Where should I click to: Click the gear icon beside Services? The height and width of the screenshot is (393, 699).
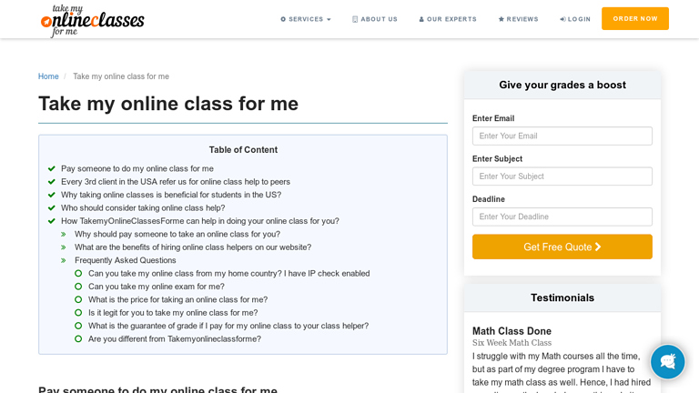click(x=283, y=19)
